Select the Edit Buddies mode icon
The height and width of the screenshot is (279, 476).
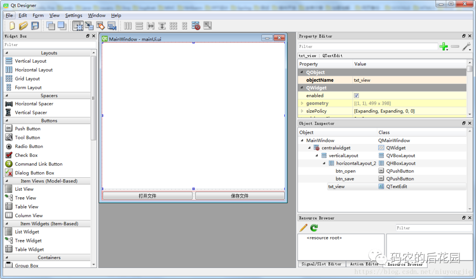pyautogui.click(x=100, y=26)
